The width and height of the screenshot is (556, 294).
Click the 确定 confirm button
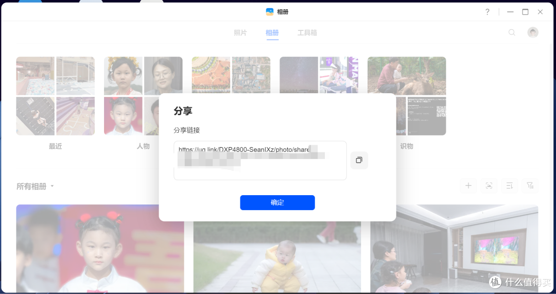click(277, 202)
